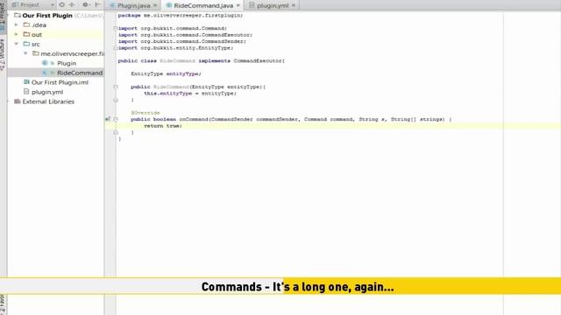Switch to the plugin.yml tab

(x=273, y=6)
